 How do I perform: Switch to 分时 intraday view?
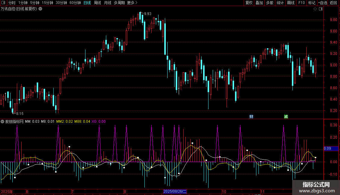[x=12, y=3]
